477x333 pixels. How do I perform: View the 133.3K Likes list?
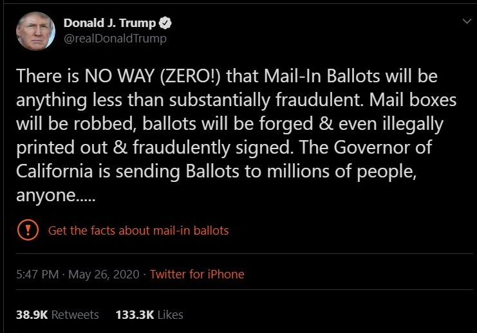149,314
